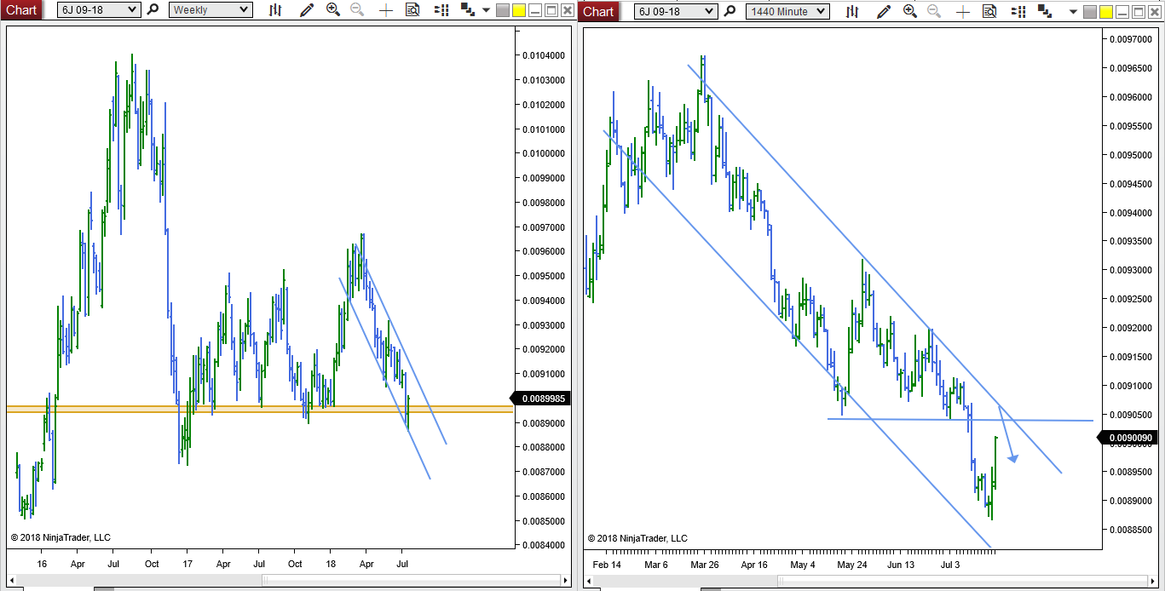
Task: Click zoom in on the Weekly chart
Action: (x=333, y=10)
